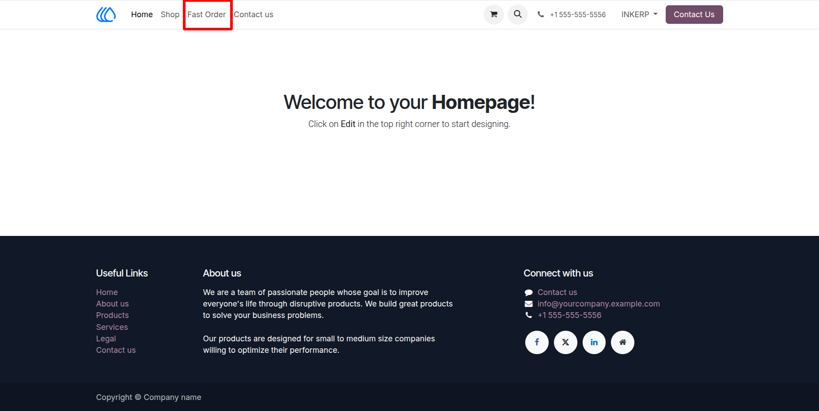
Task: Click the blue company logo in the header
Action: click(x=106, y=15)
